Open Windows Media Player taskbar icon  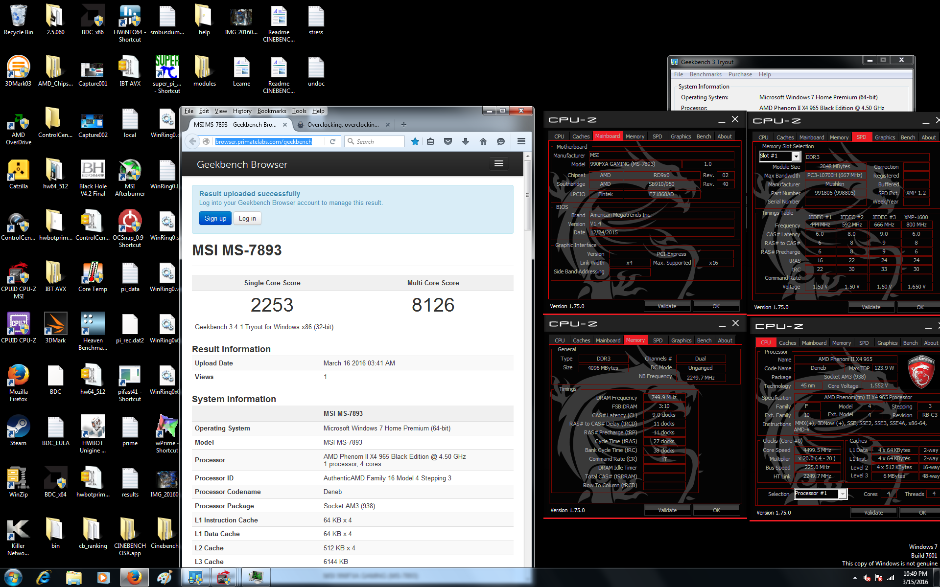(103, 578)
